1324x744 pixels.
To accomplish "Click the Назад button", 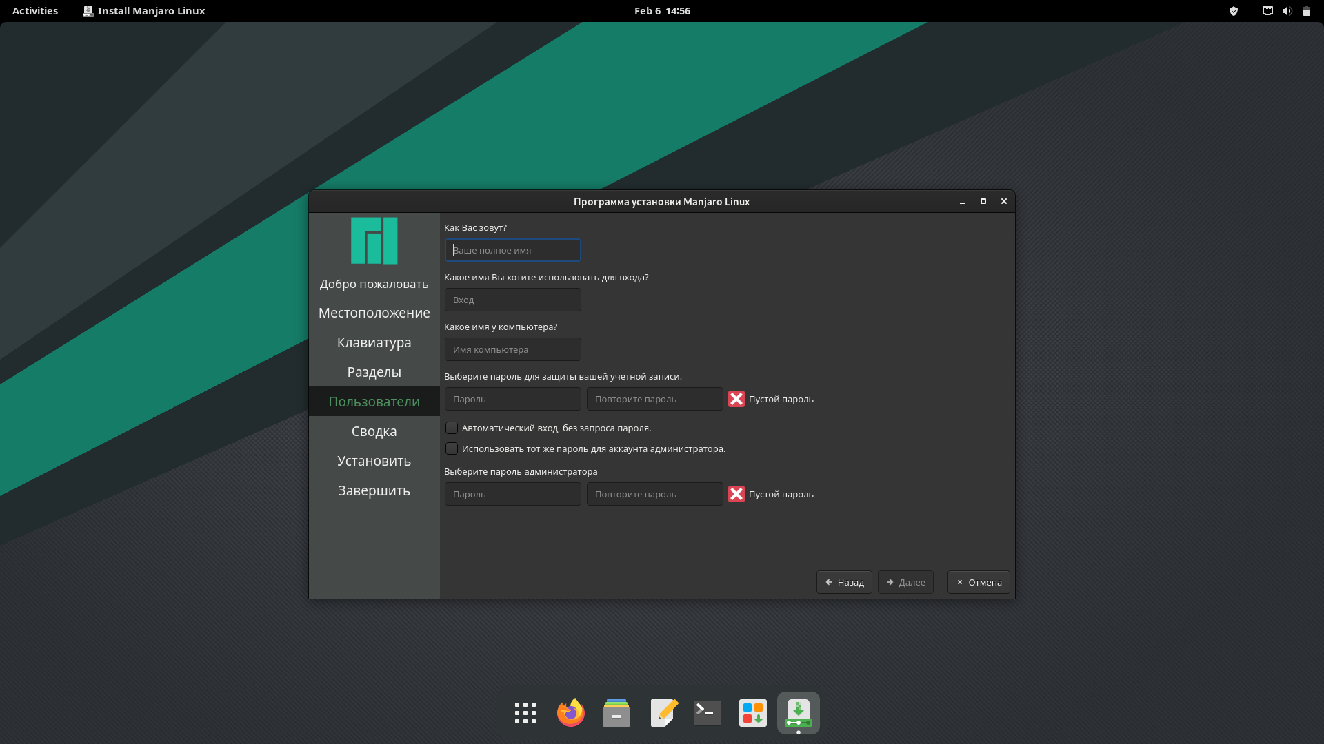I will tap(844, 582).
